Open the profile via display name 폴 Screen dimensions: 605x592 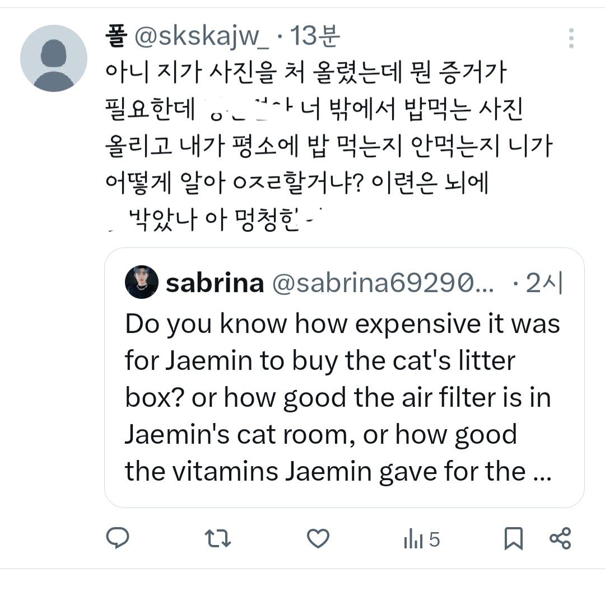(114, 37)
